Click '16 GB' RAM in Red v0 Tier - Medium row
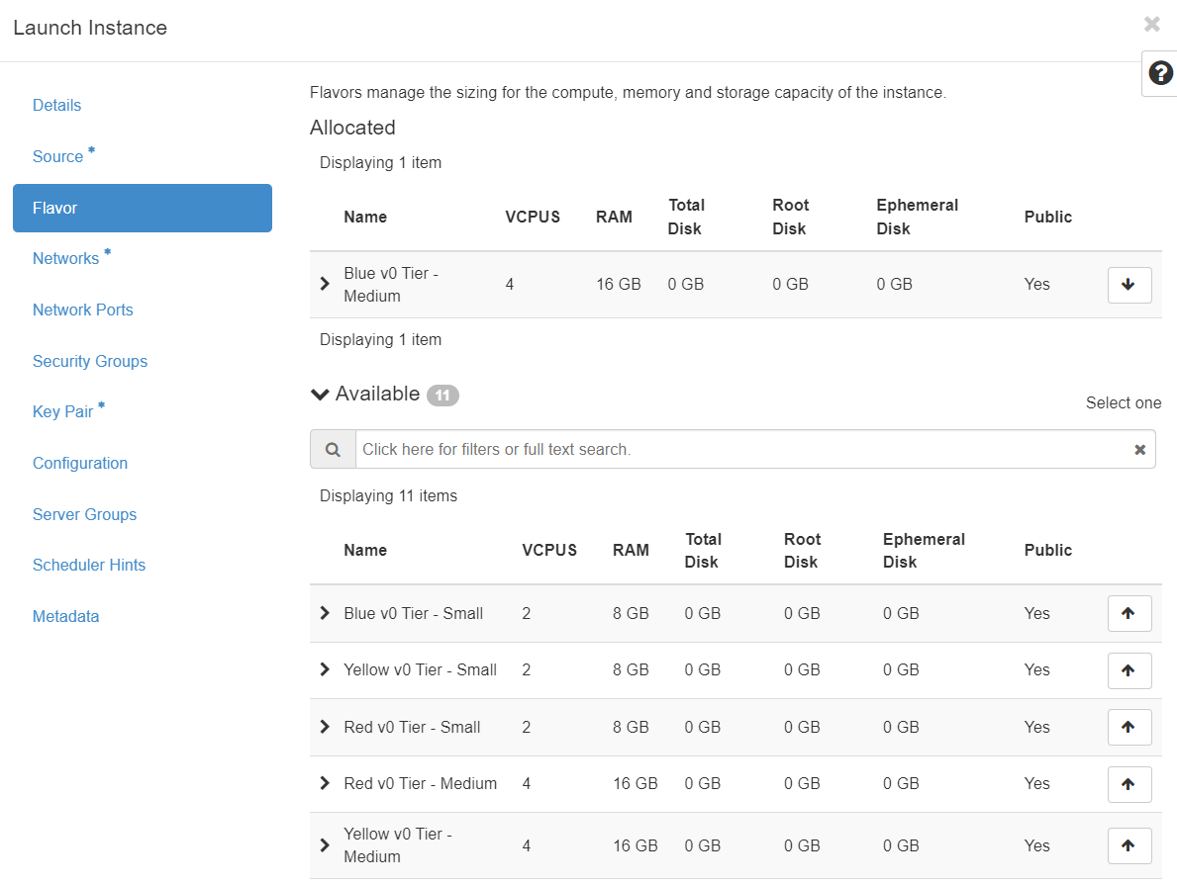The image size is (1177, 885). (636, 783)
